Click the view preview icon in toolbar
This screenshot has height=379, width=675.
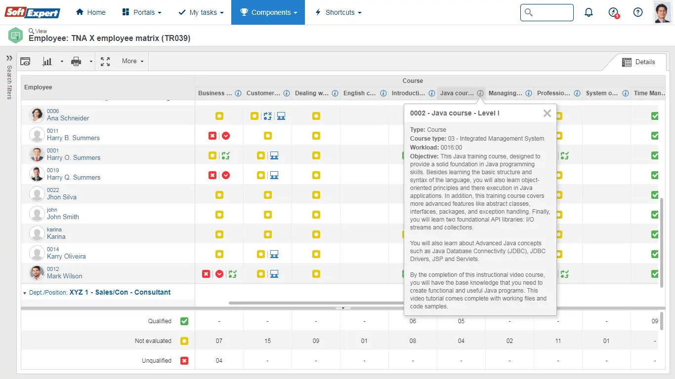pyautogui.click(x=25, y=62)
